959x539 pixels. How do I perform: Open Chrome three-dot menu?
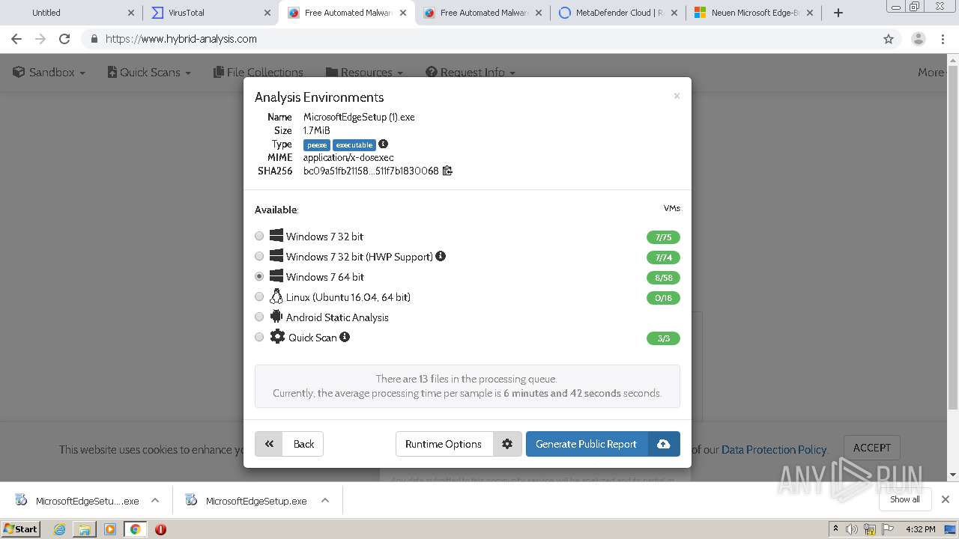tap(943, 39)
